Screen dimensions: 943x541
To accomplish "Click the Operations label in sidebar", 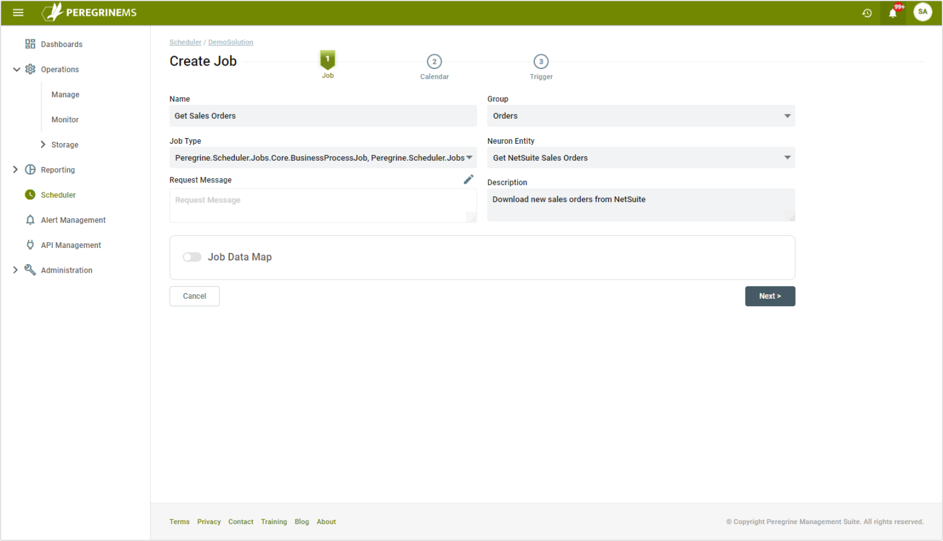I will pos(59,70).
